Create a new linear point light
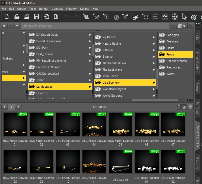This screenshot has width=202, height=184. tap(116, 17)
